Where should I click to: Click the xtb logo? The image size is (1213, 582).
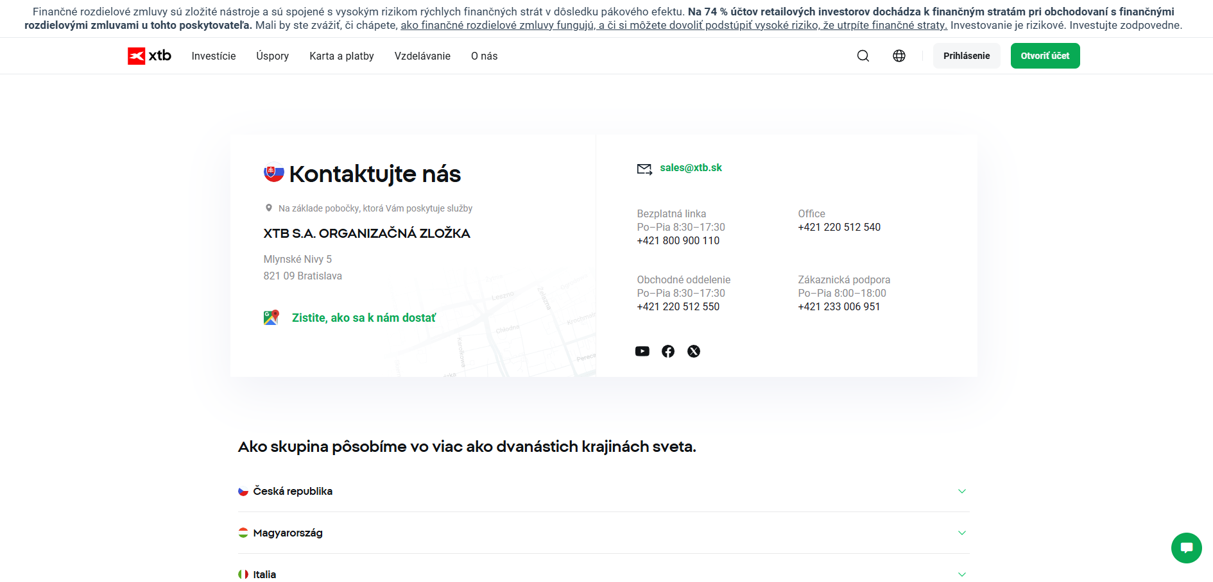[150, 56]
